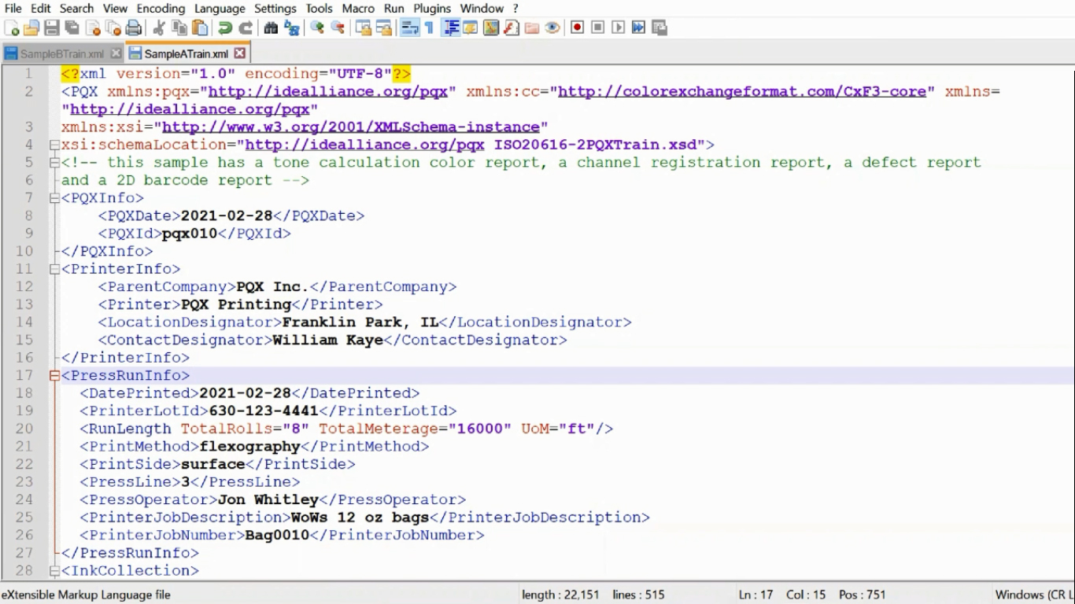Click the colorexchangeformat.com/CxF3-core link
Screen dimensions: 1075x604
click(742, 91)
